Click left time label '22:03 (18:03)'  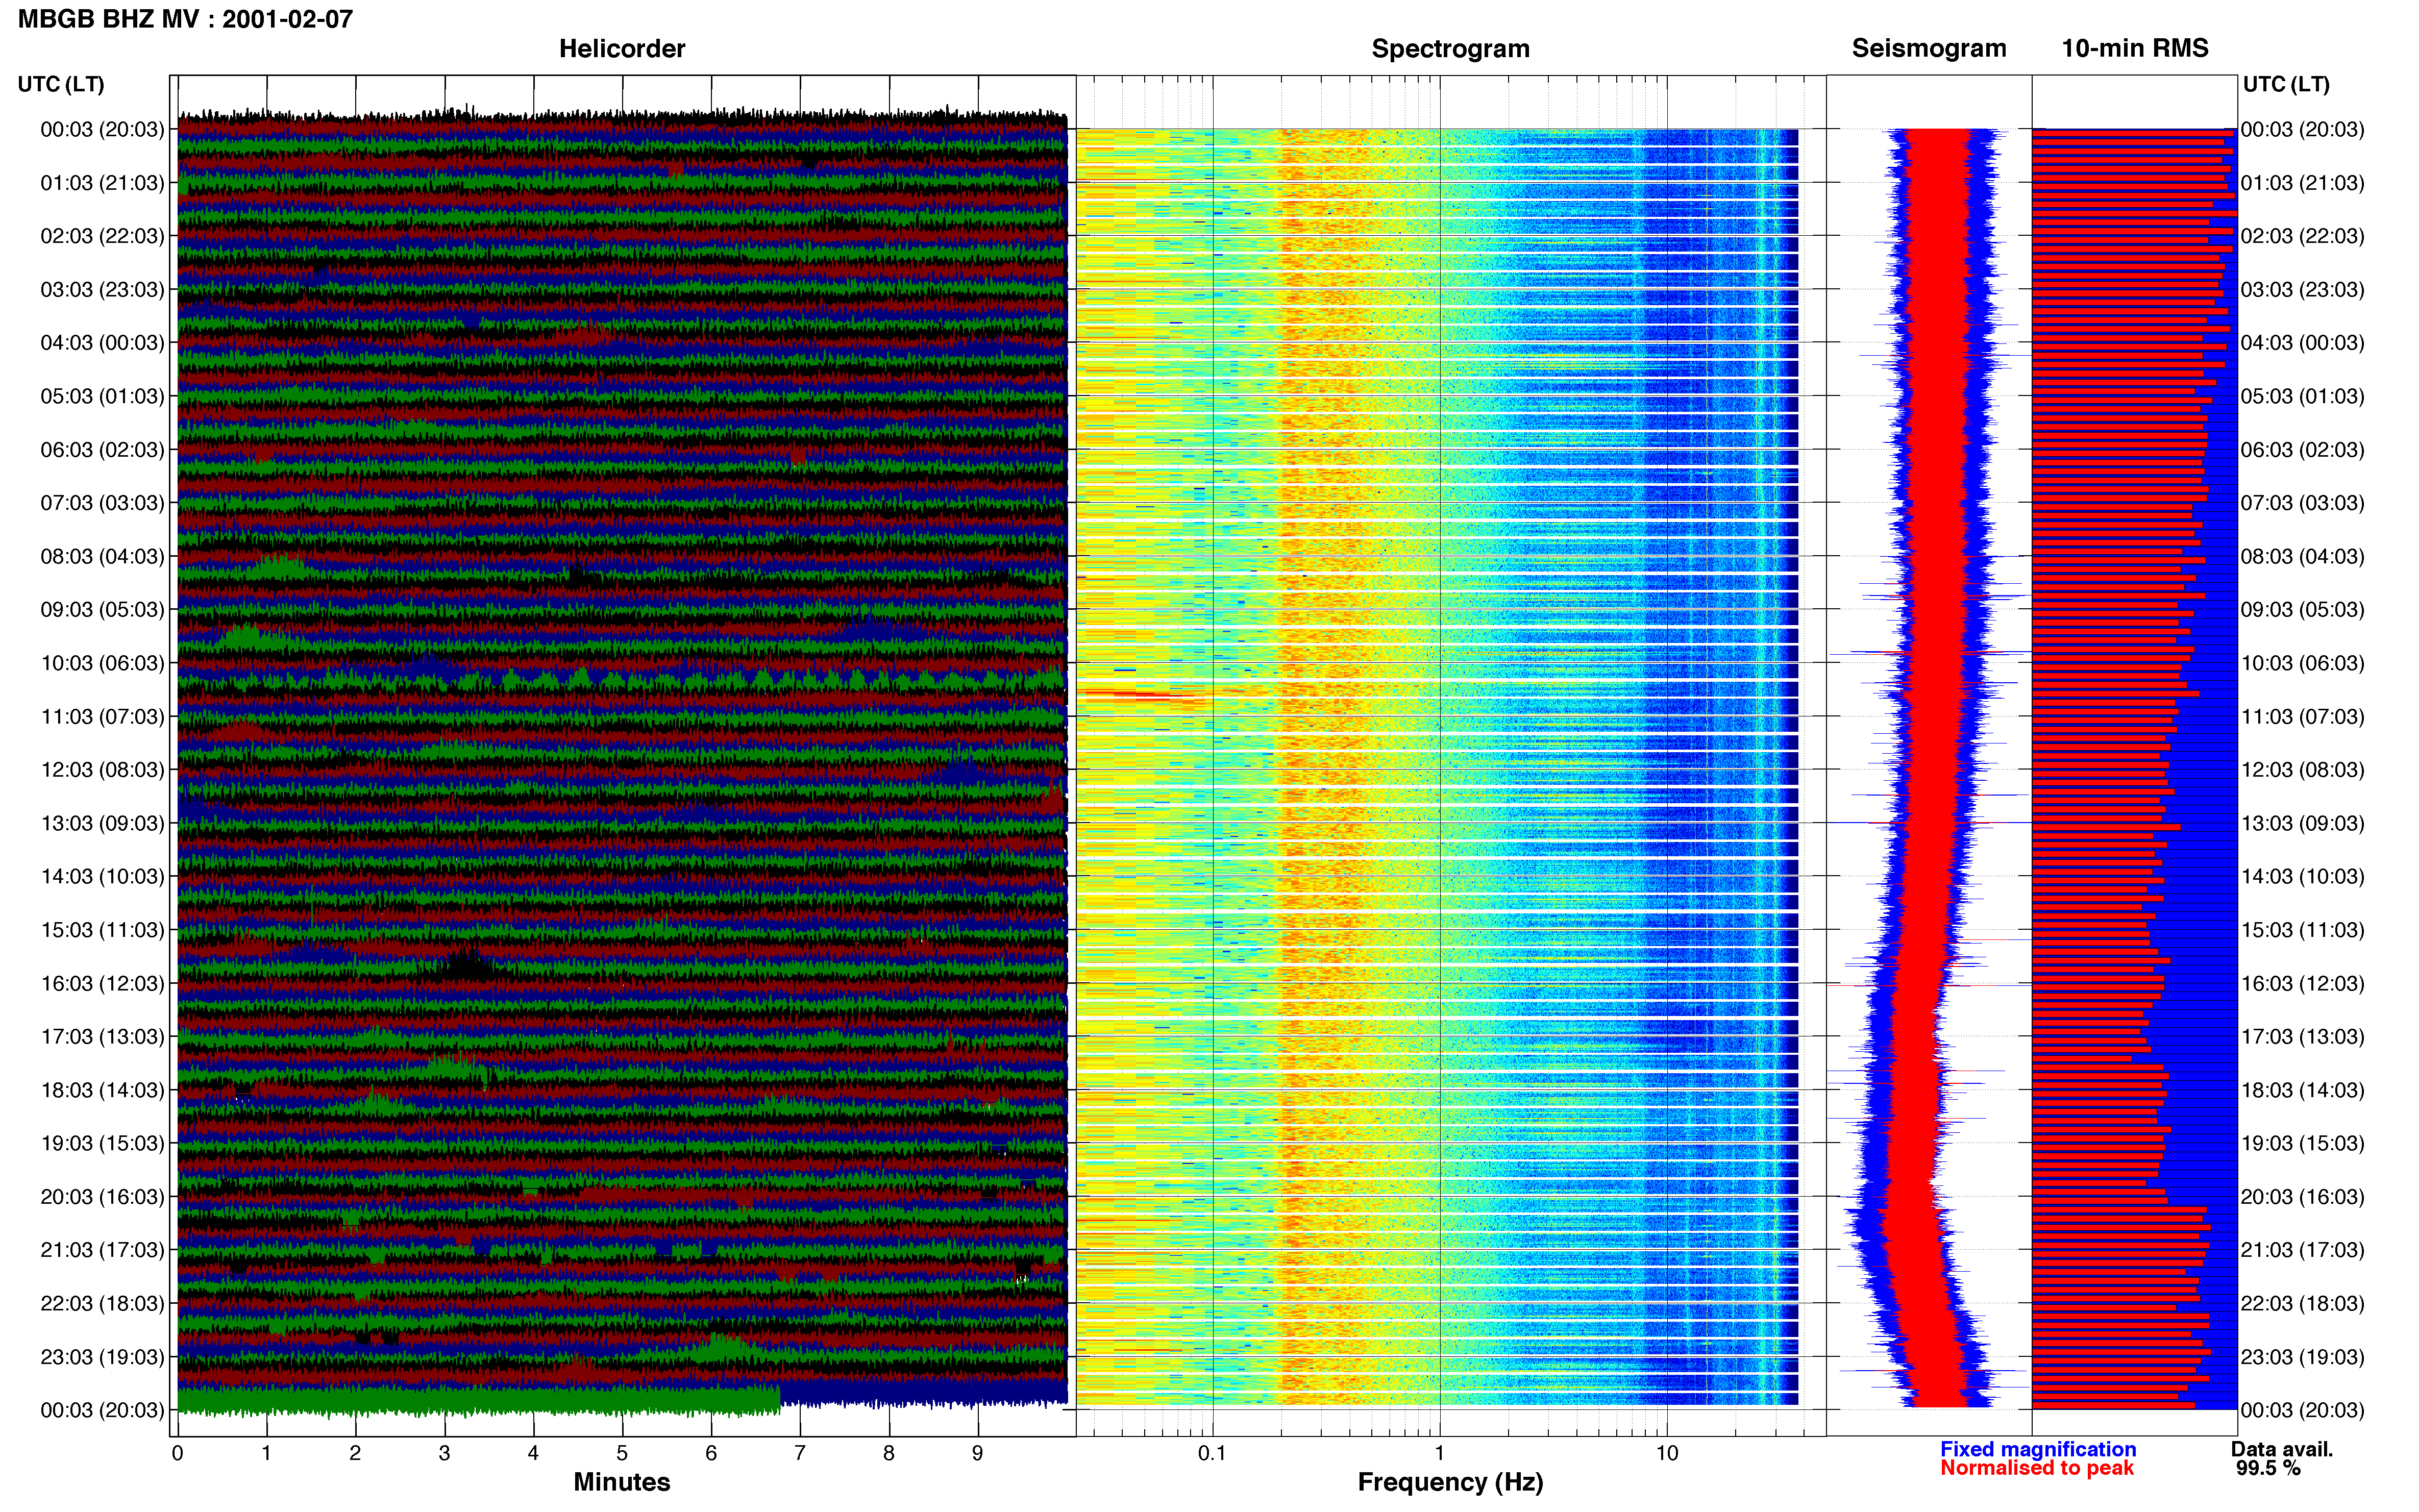point(102,1304)
